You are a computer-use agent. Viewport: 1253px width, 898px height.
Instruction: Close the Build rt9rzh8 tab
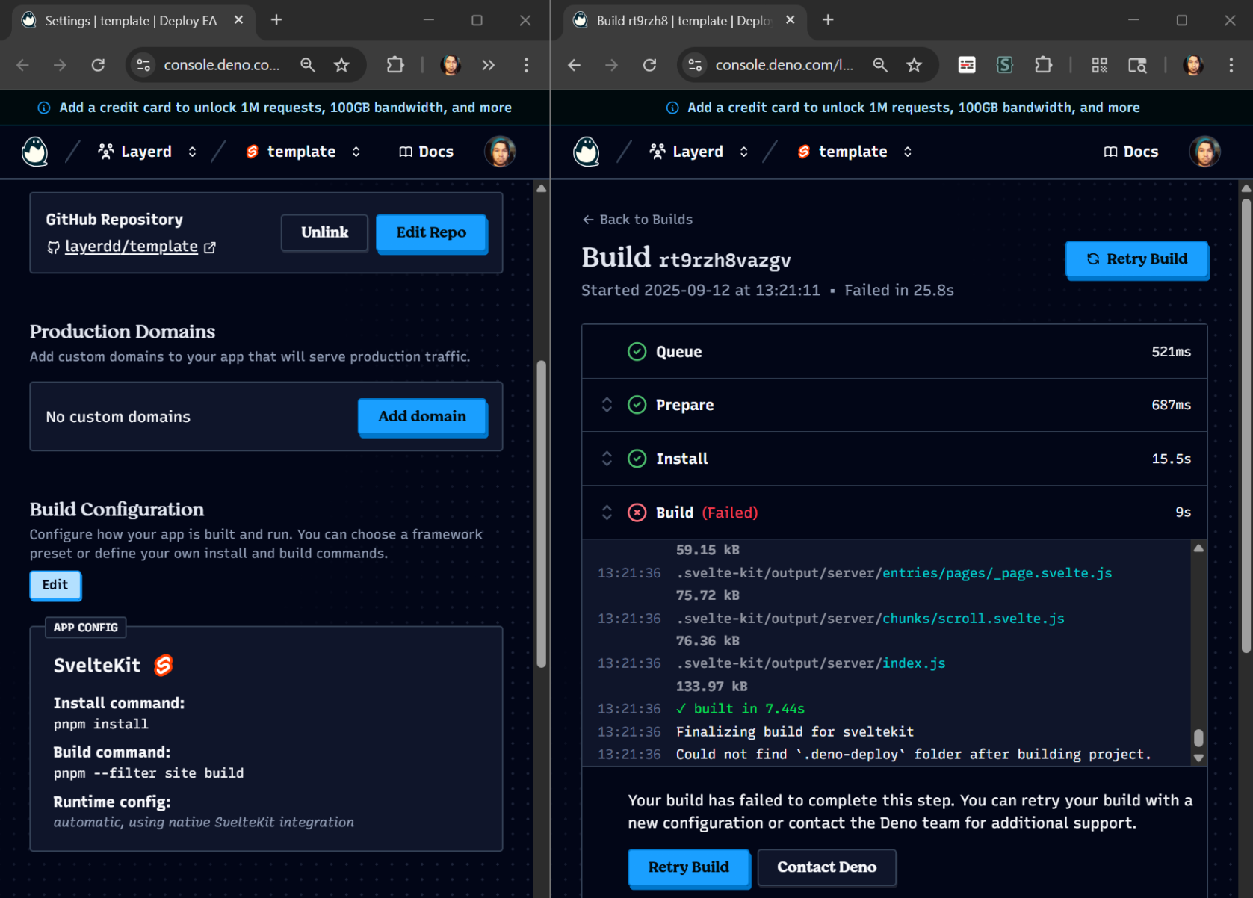point(790,20)
